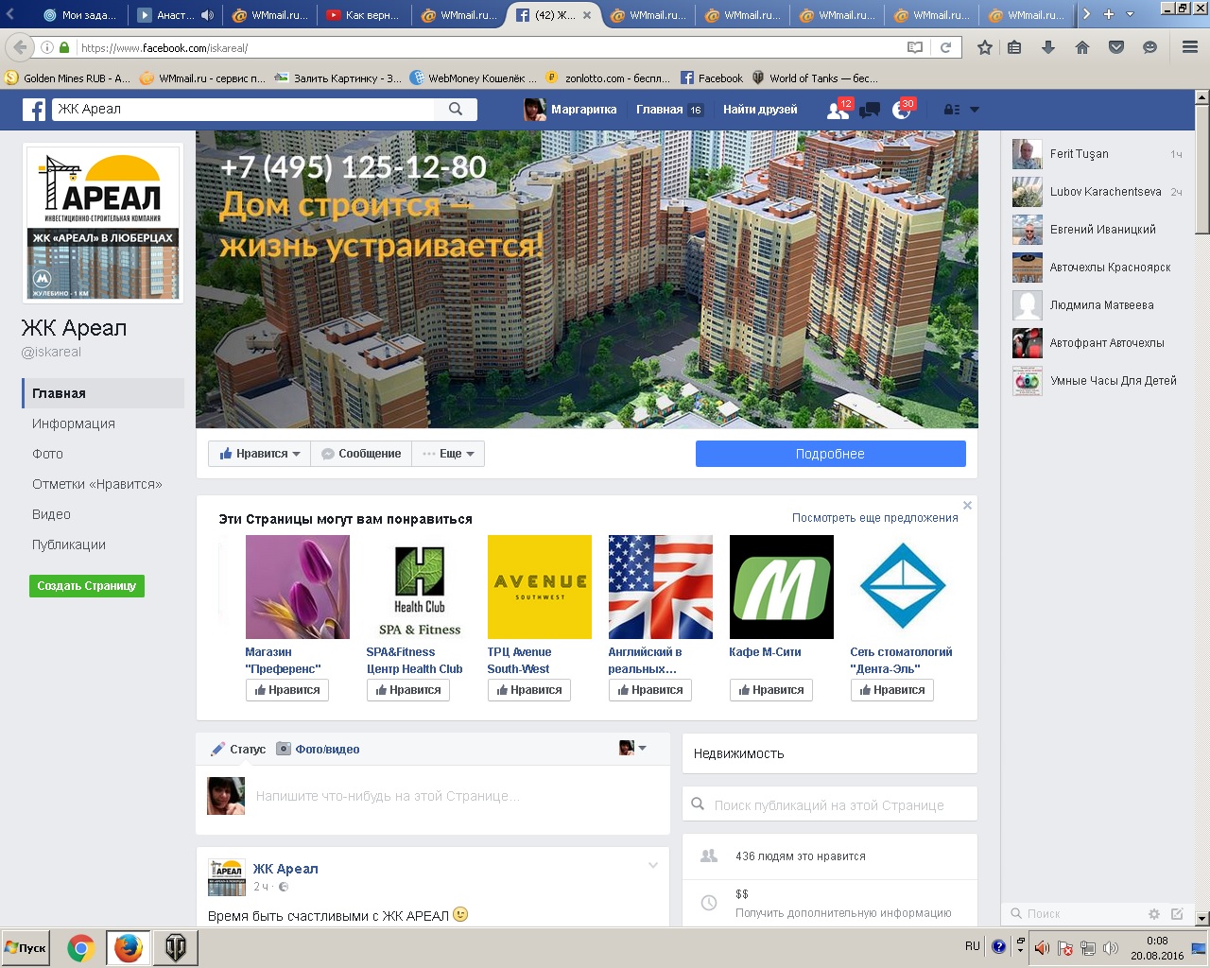Click the ЖК Ареал search input field
Image resolution: width=1210 pixels, height=968 pixels.
(x=243, y=110)
